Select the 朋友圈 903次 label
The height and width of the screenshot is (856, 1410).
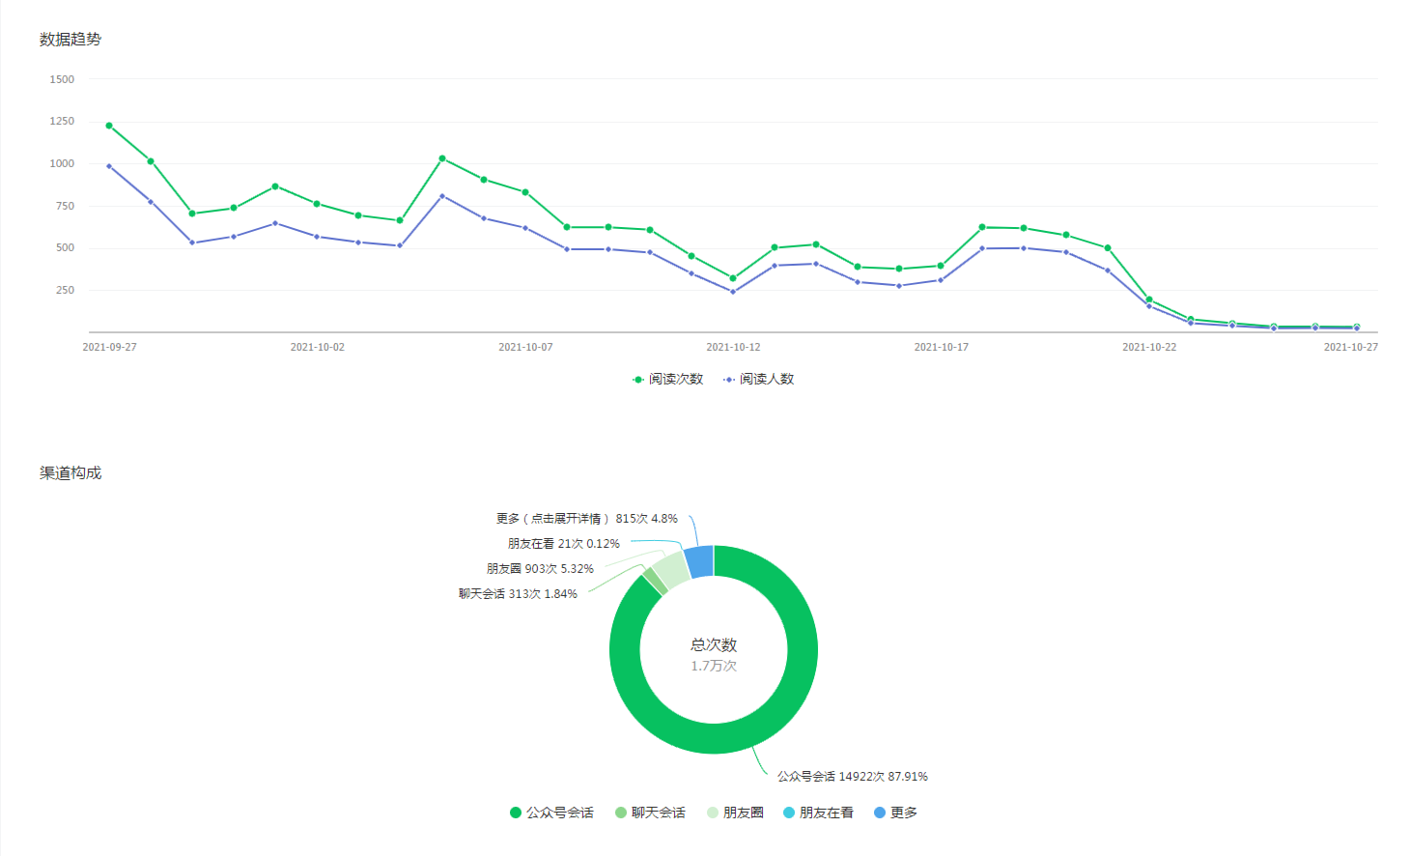tap(539, 569)
